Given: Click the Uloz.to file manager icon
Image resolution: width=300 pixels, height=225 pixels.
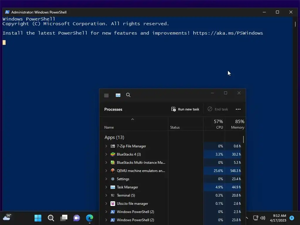Looking at the screenshot, I should [113, 204].
